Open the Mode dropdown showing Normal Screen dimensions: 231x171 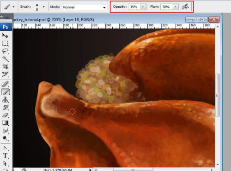point(85,7)
